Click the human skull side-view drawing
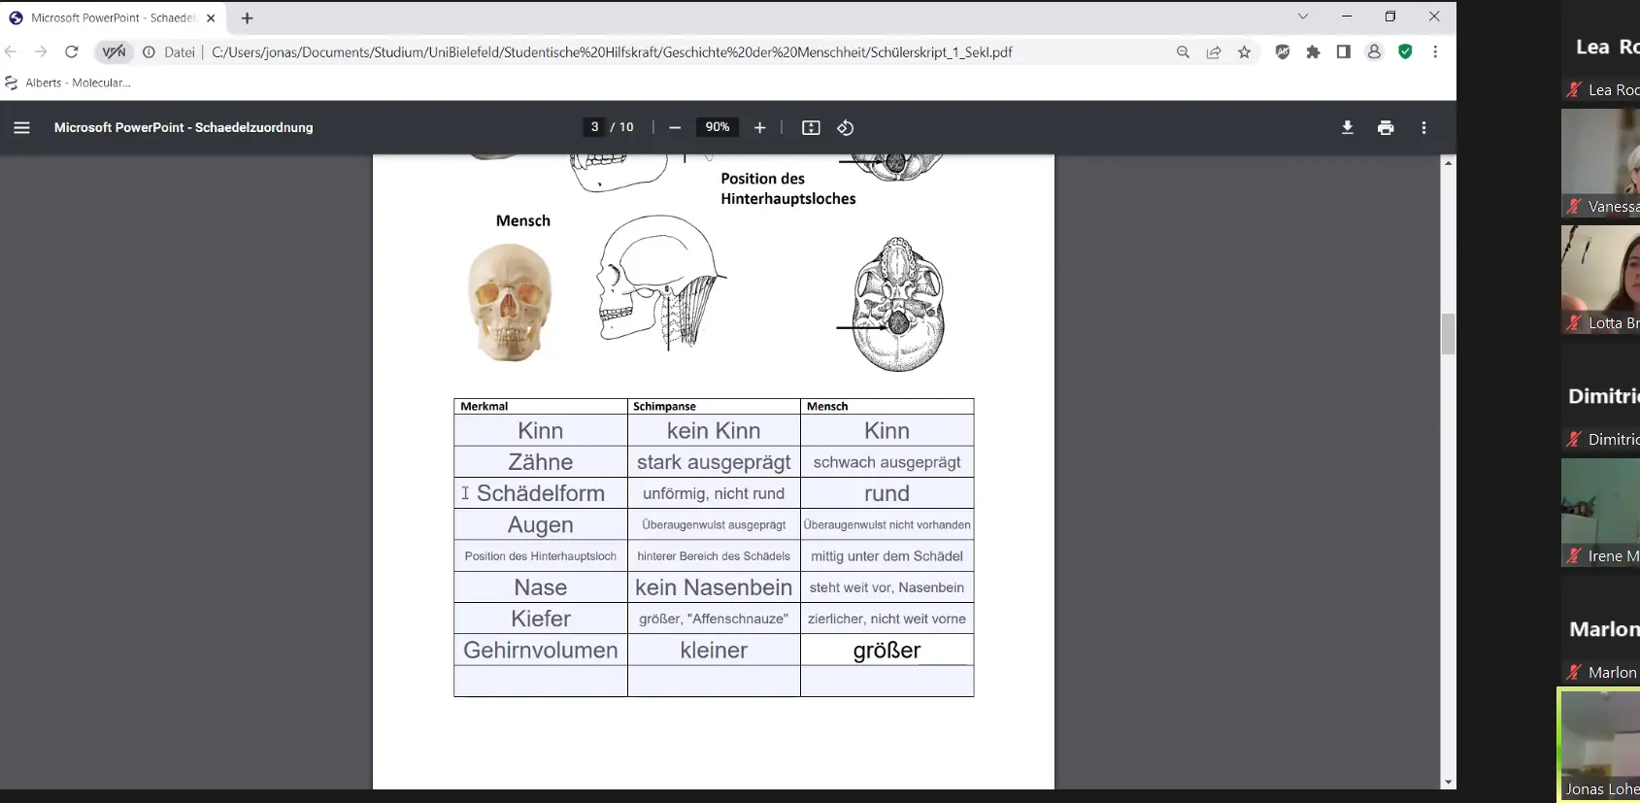The width and height of the screenshot is (1640, 803). click(x=660, y=283)
